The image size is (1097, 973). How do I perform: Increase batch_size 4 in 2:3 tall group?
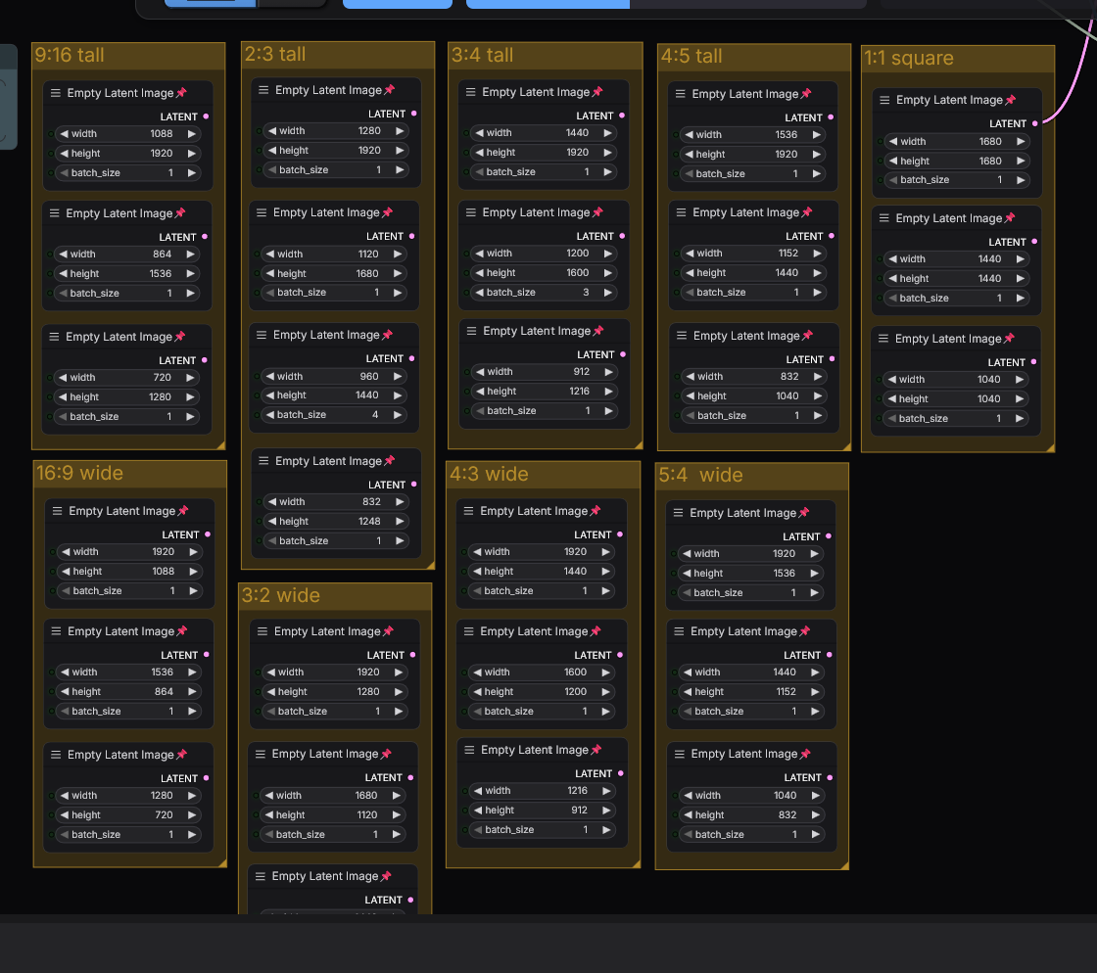[x=397, y=414]
